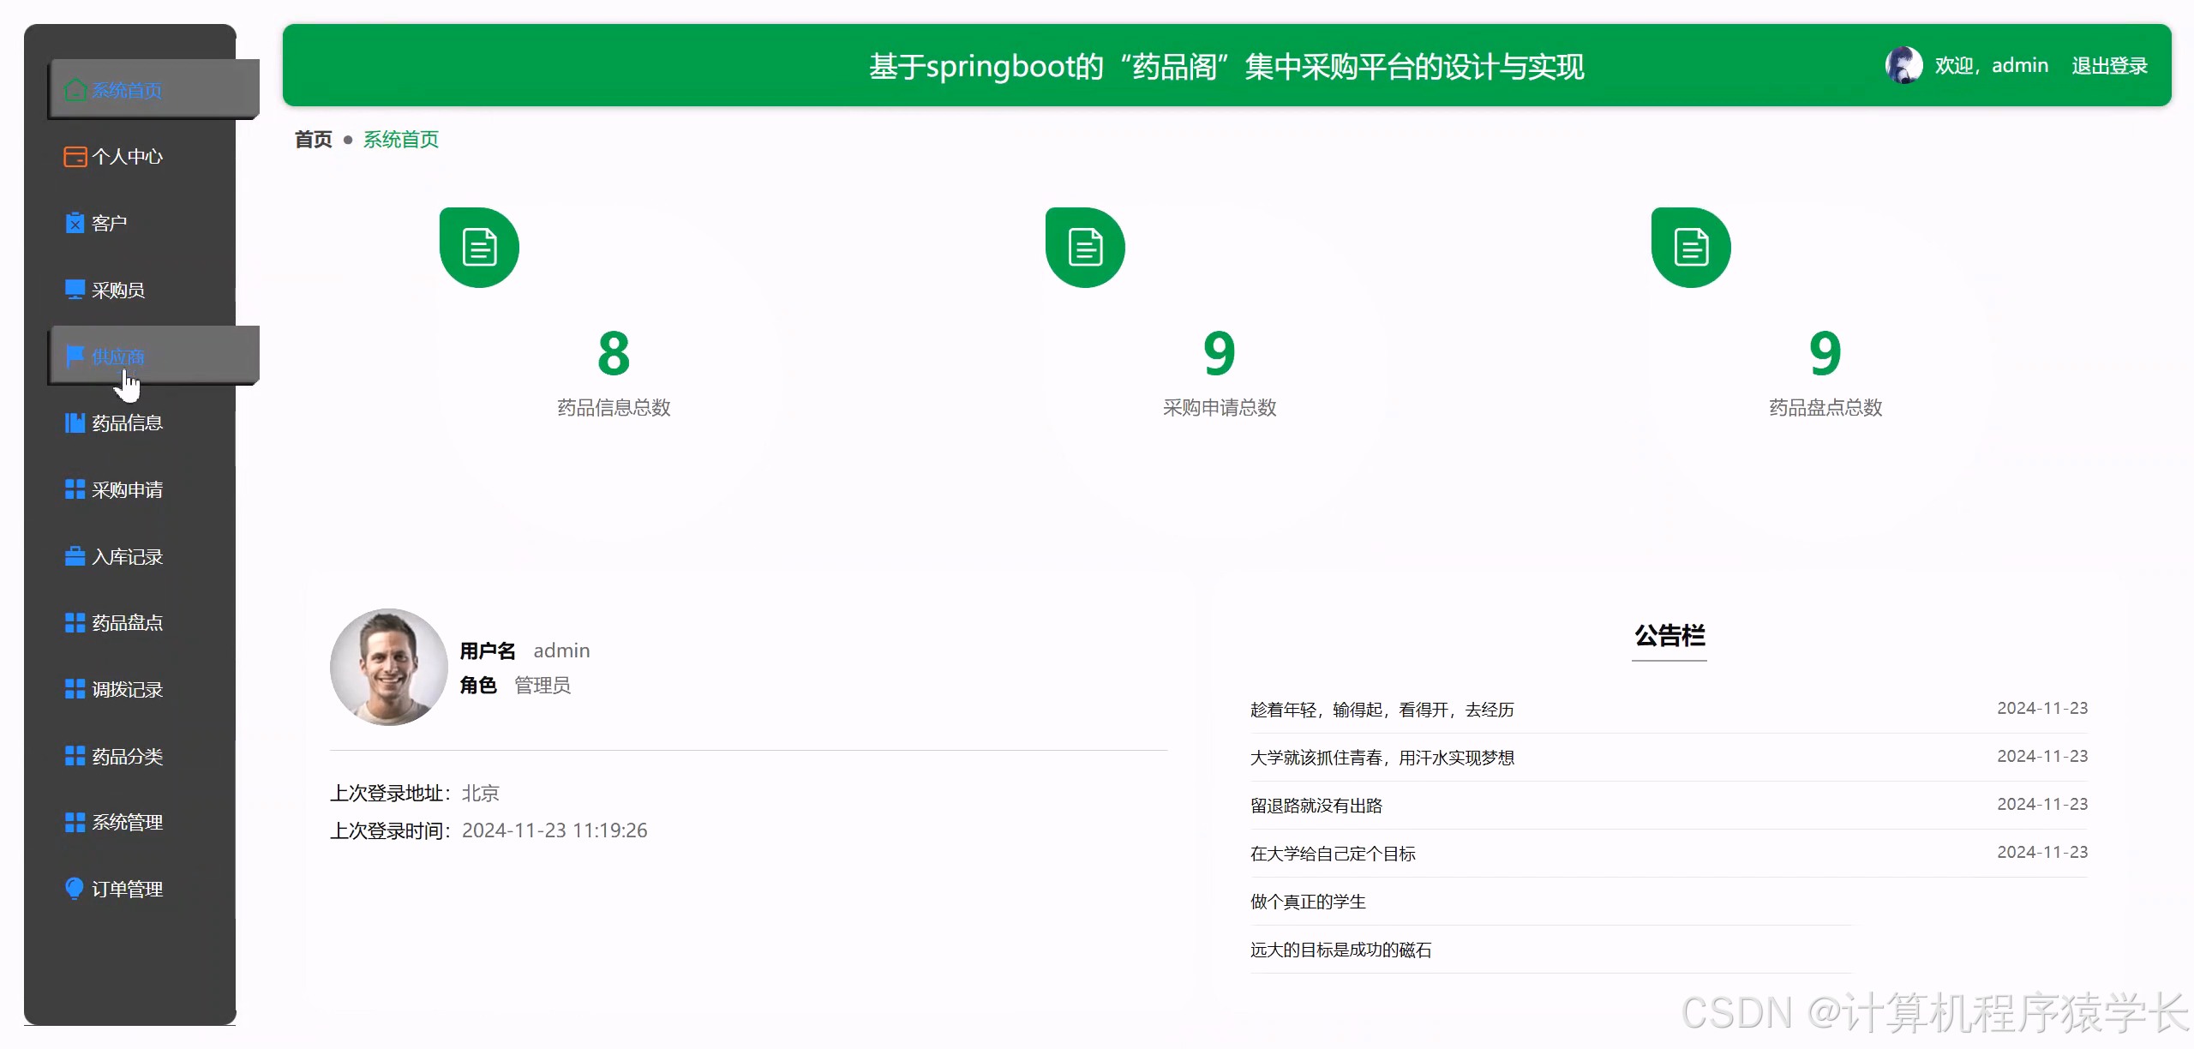Click the 药品信息 bar-chart icon

[x=72, y=423]
